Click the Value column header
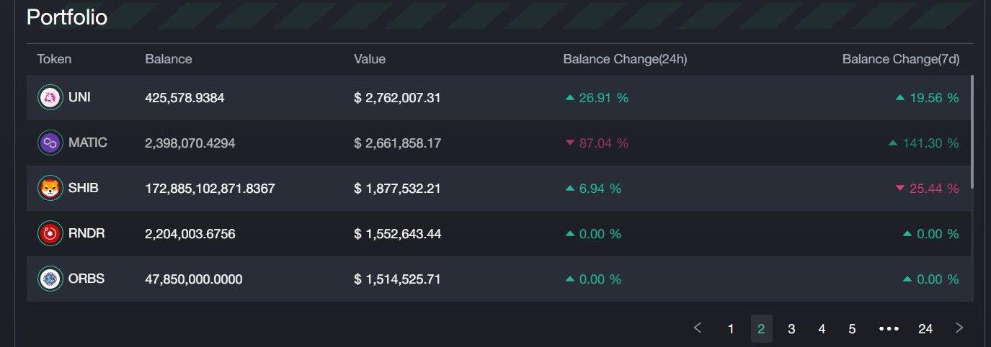Viewport: 991px width, 347px height. pyautogui.click(x=370, y=59)
